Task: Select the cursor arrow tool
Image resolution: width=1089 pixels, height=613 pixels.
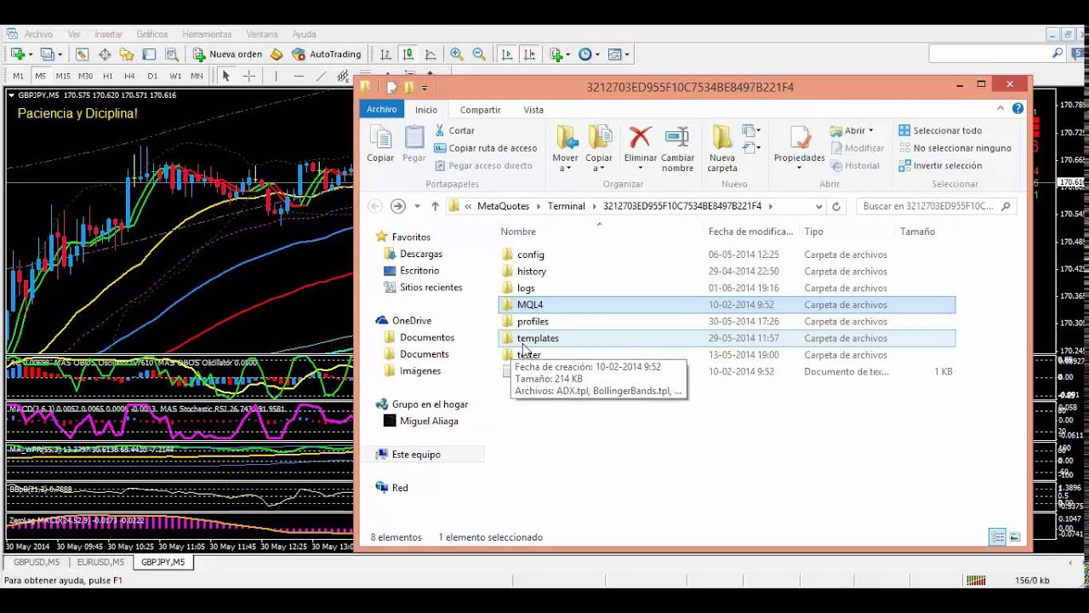Action: tap(226, 76)
